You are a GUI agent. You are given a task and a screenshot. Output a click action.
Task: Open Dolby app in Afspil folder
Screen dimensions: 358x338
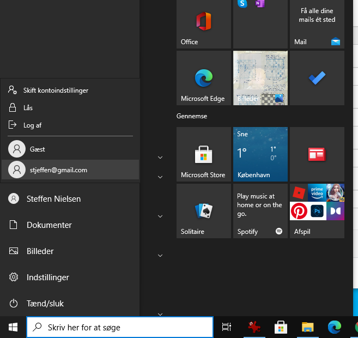tap(336, 211)
